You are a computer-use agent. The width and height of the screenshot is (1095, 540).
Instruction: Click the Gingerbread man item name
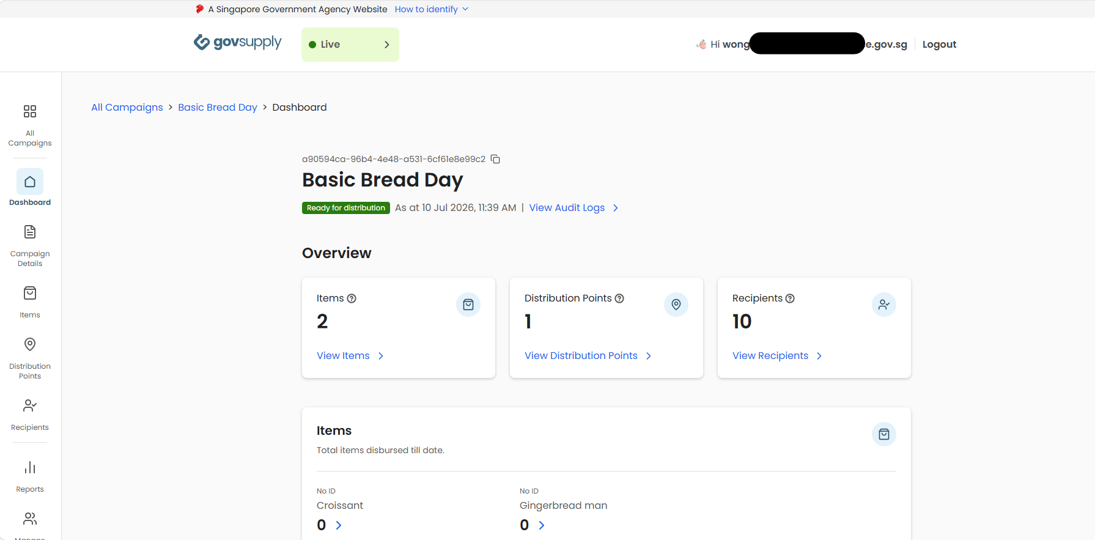(564, 506)
